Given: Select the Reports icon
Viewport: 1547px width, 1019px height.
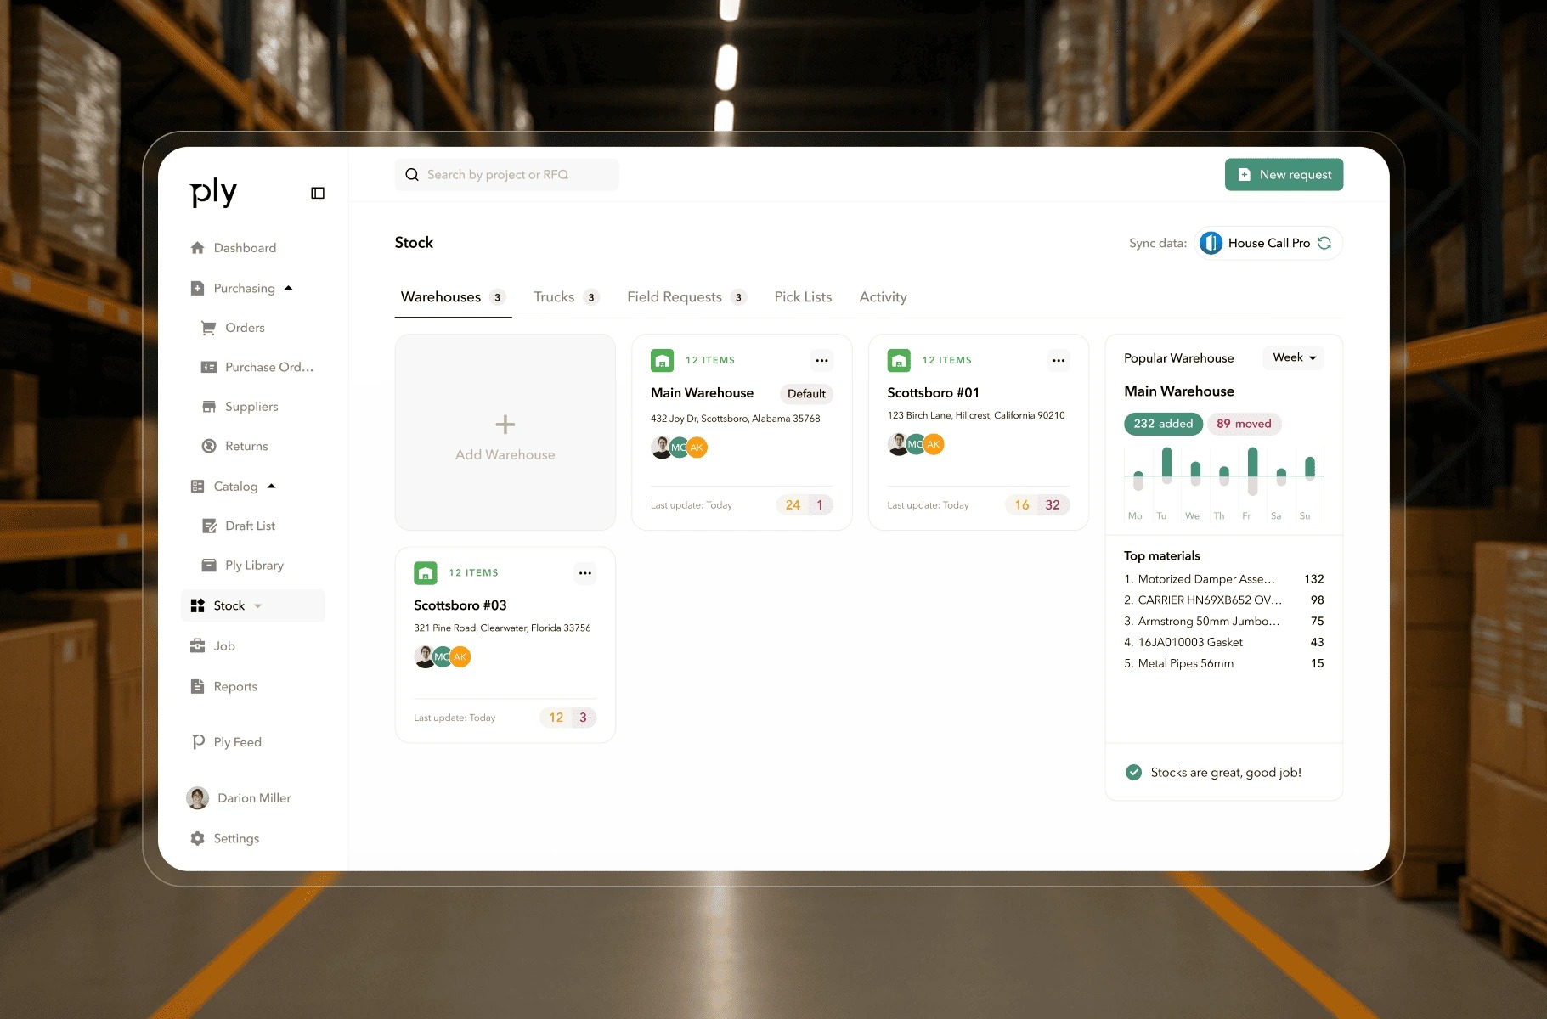Looking at the screenshot, I should tap(197, 686).
